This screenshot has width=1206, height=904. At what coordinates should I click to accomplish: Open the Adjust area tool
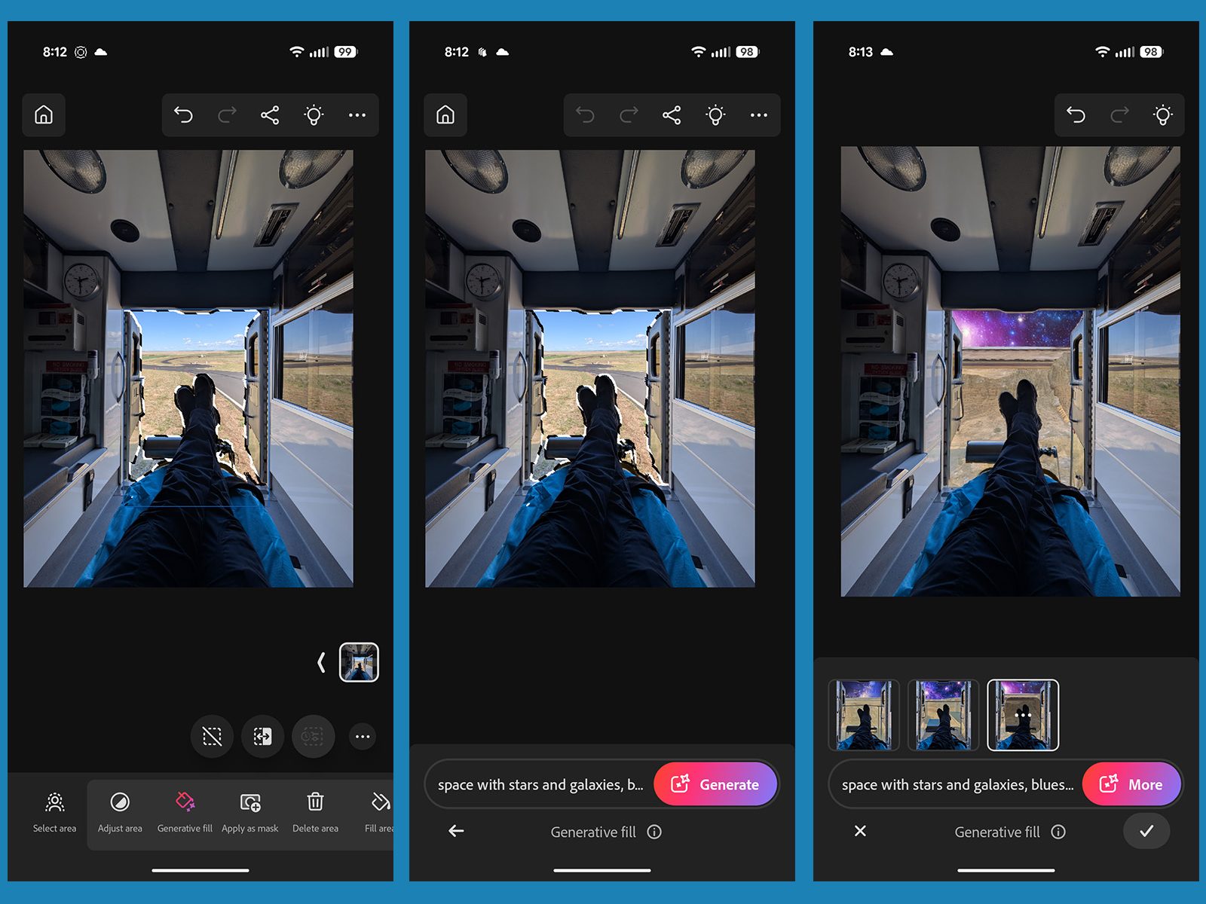[x=120, y=812]
